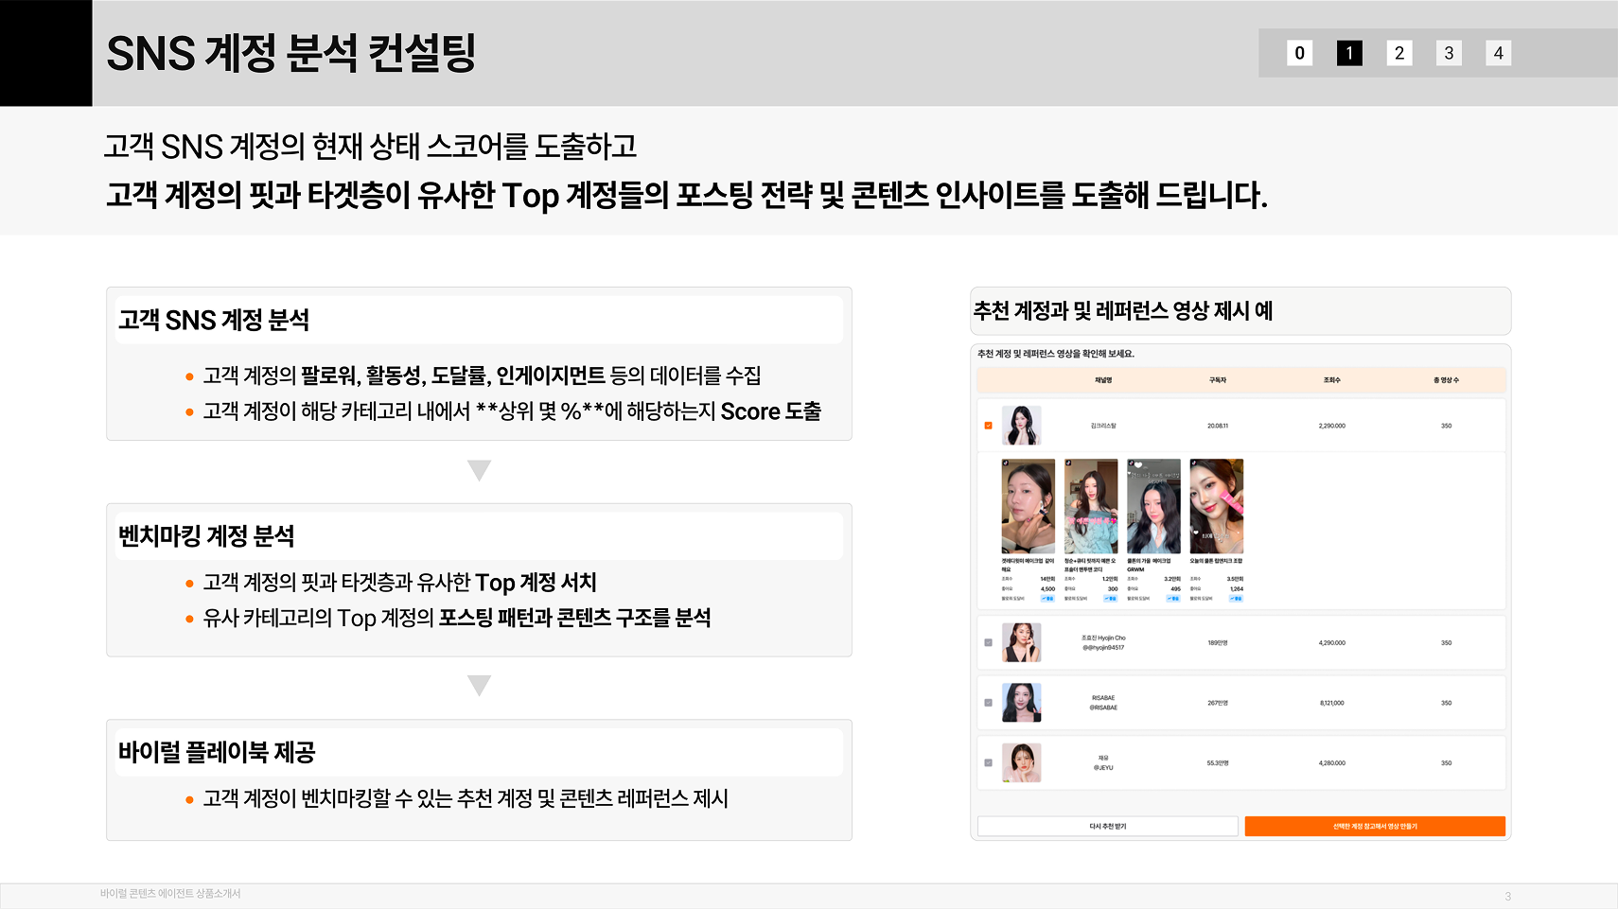
Task: Open the follower reach chart under the 14만회 video
Action: pos(1048,599)
